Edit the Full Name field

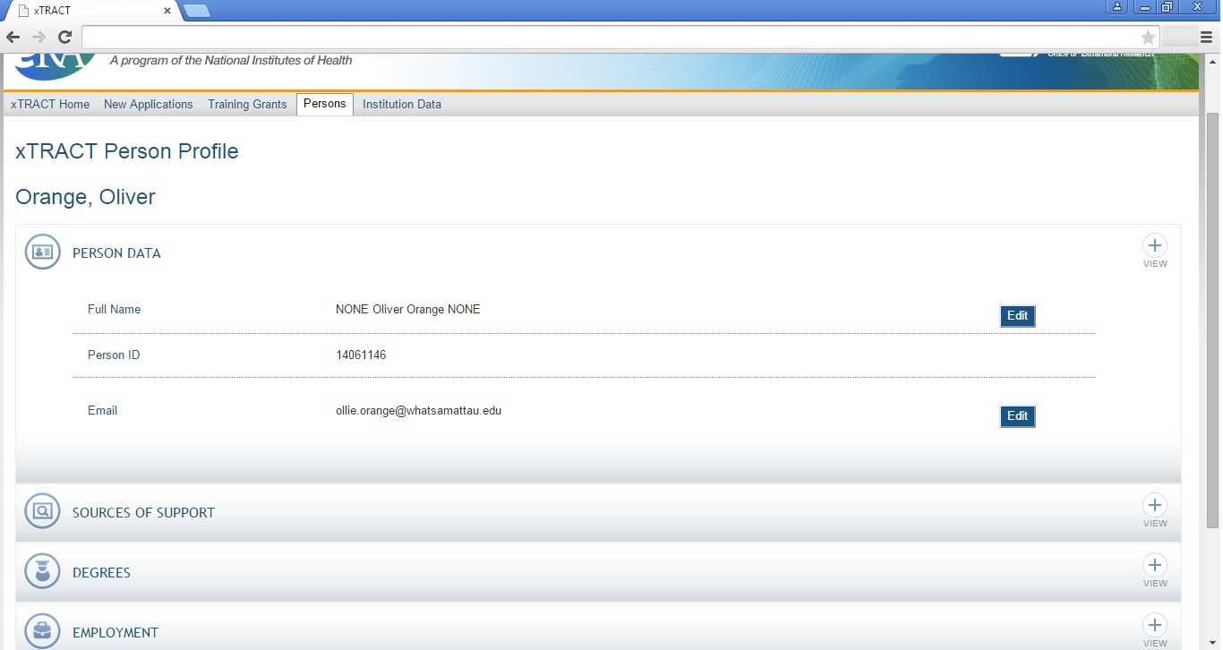point(1017,316)
